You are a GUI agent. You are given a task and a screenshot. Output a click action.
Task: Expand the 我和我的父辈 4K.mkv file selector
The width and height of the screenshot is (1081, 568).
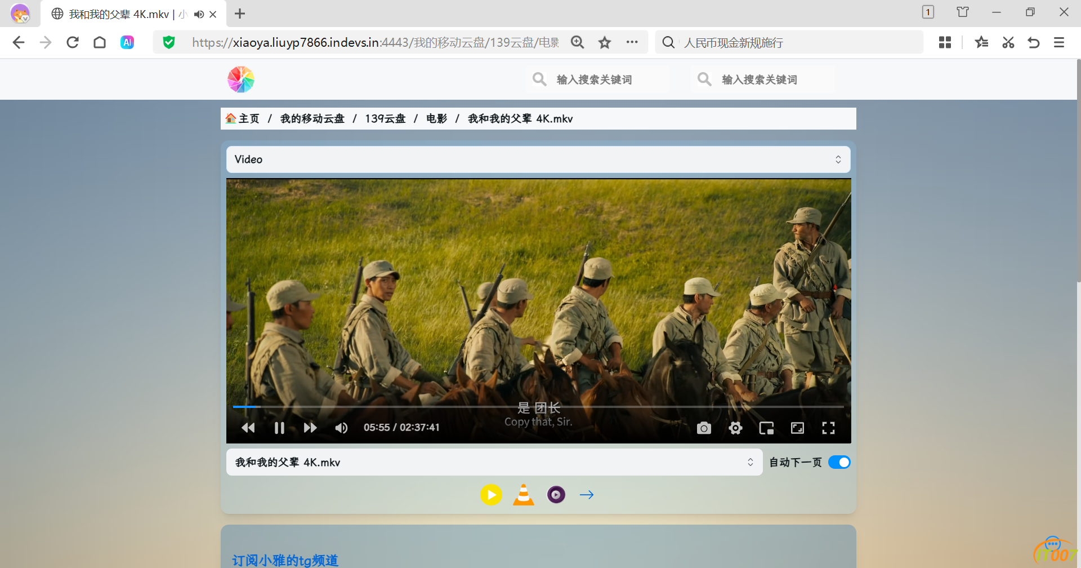494,463
